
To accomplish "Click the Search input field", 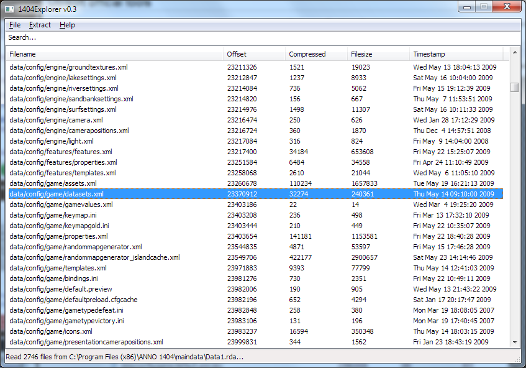I will pyautogui.click(x=263, y=37).
